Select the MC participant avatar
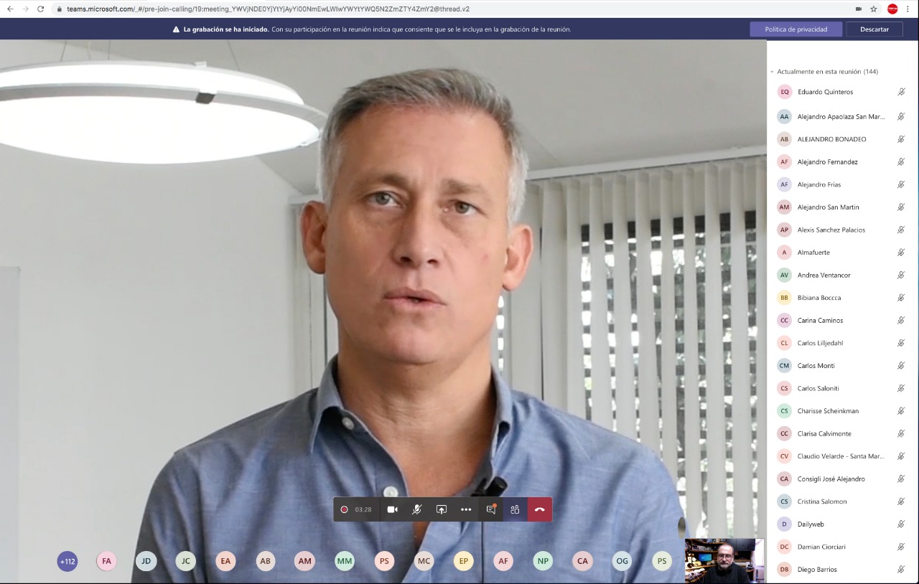Screen dimensions: 919x584 tap(424, 561)
